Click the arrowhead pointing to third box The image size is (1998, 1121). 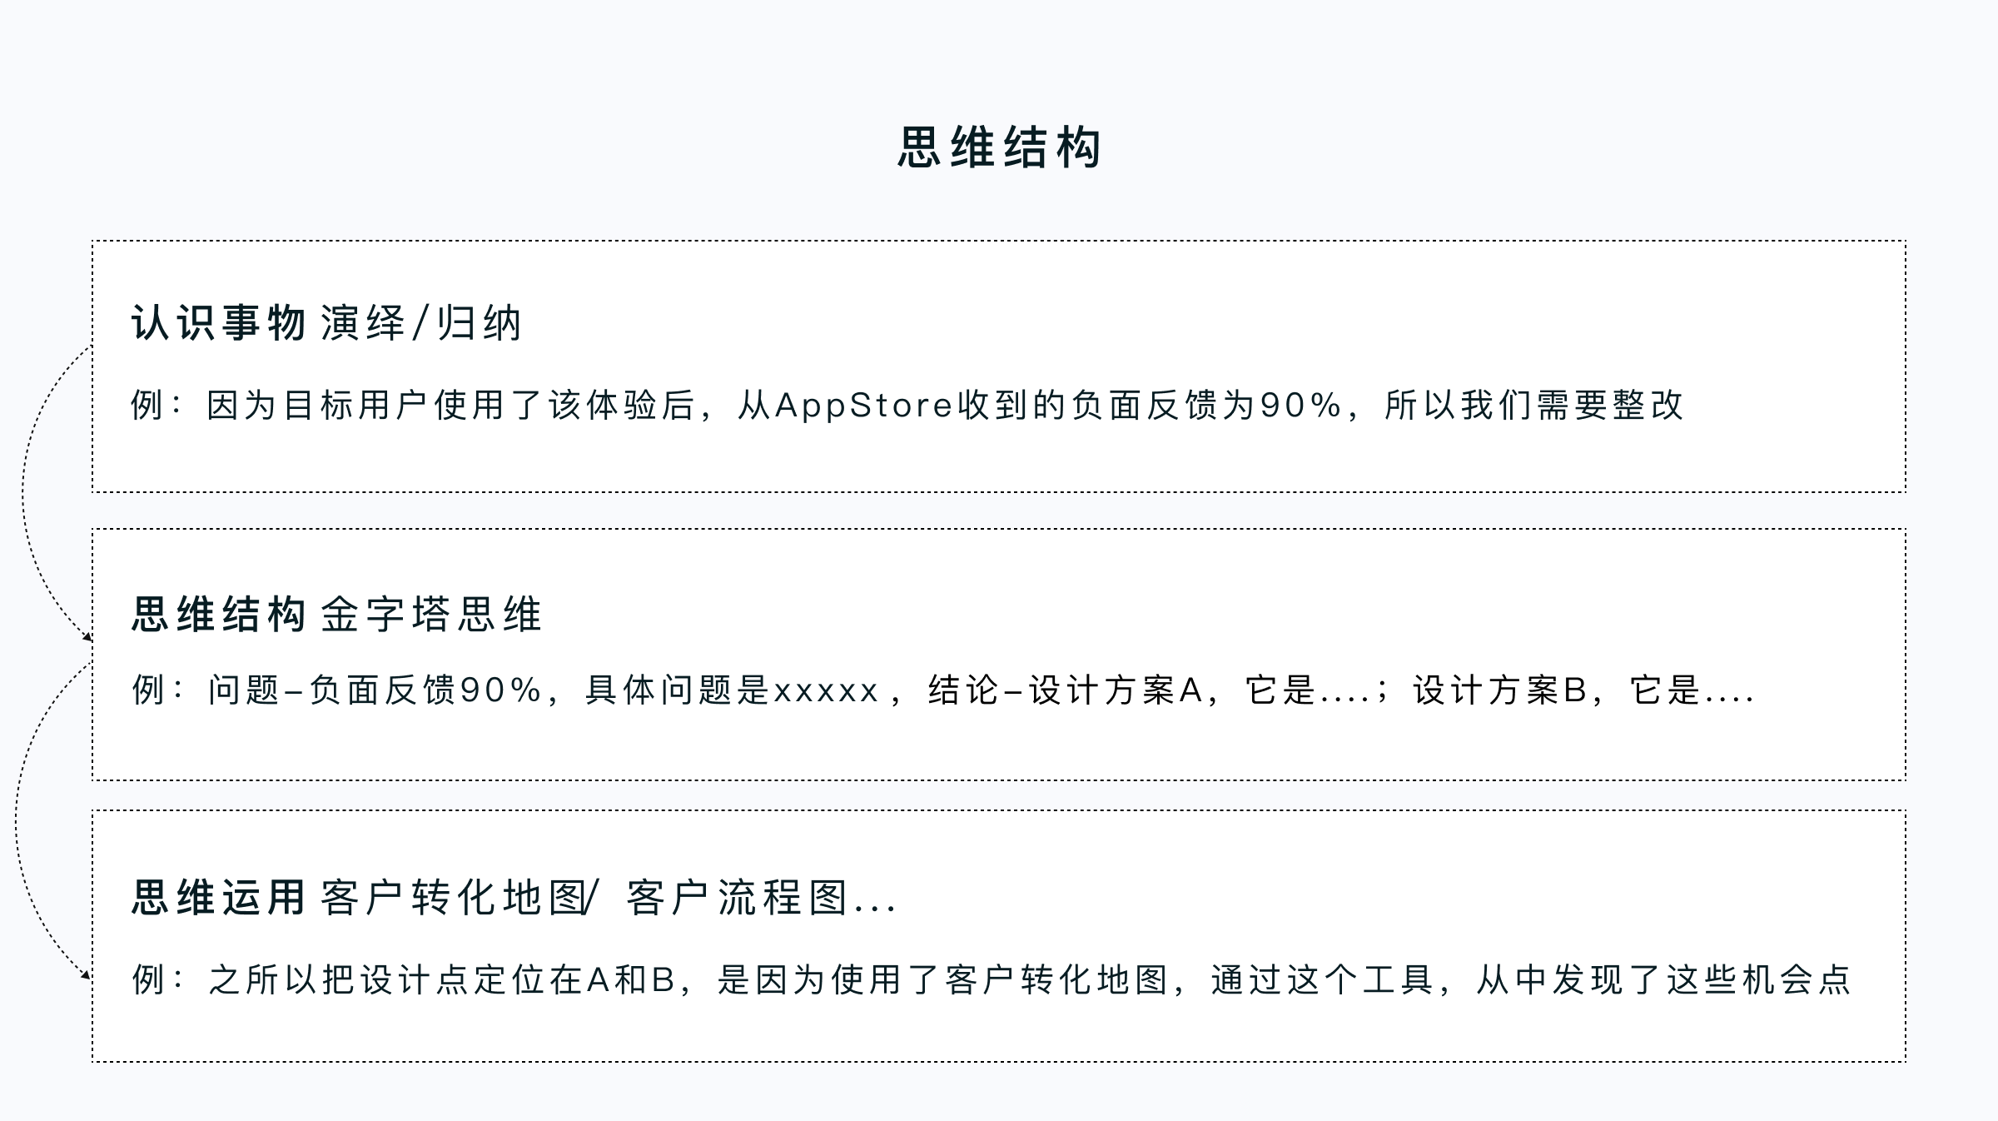[87, 974]
